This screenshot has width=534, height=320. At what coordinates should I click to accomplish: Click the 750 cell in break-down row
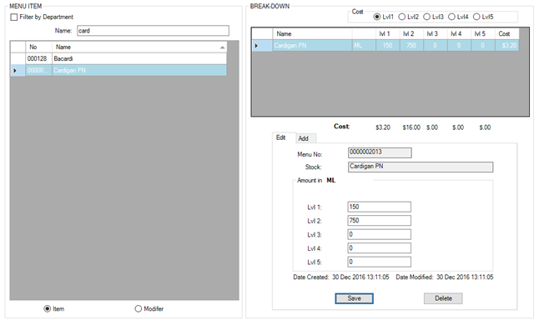411,46
